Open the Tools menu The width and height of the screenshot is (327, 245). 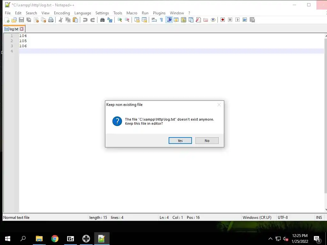click(118, 13)
